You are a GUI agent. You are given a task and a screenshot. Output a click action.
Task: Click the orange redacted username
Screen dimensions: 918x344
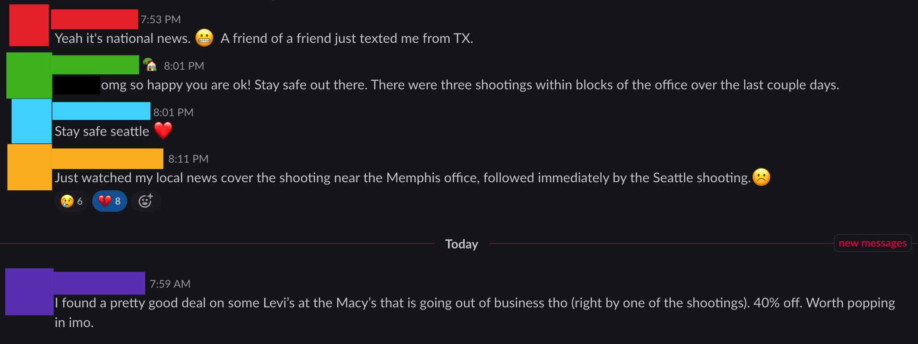coord(107,159)
